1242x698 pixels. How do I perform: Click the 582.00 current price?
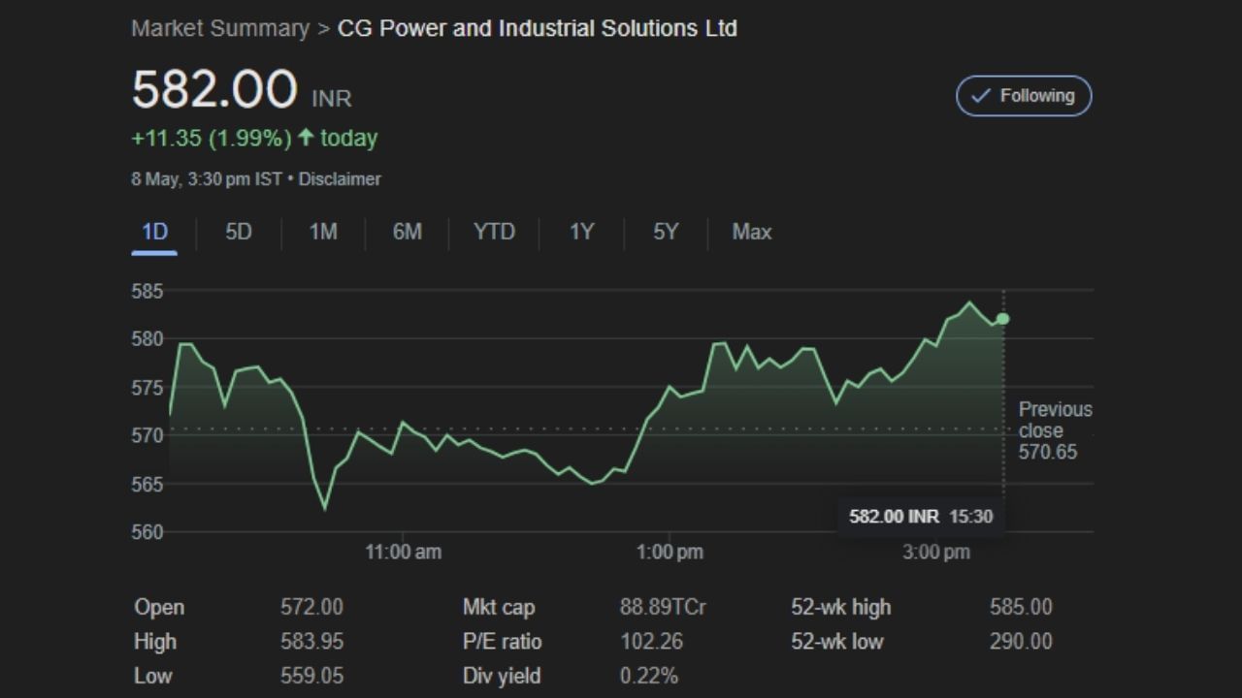click(x=214, y=89)
